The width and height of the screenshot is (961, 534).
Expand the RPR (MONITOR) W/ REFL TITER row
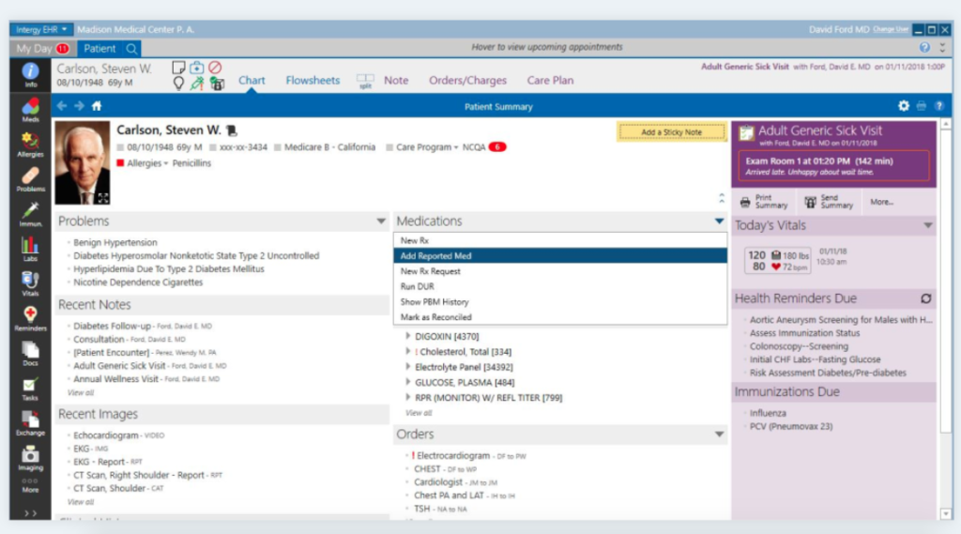(x=407, y=397)
